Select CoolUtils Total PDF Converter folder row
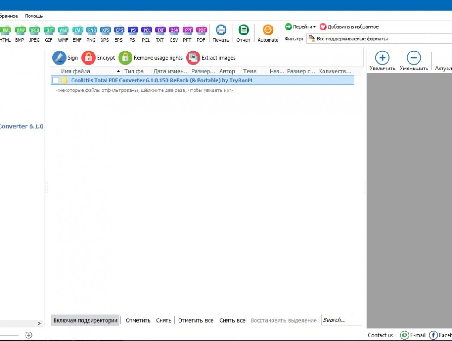Viewport: 452px width, 341px height. point(202,80)
